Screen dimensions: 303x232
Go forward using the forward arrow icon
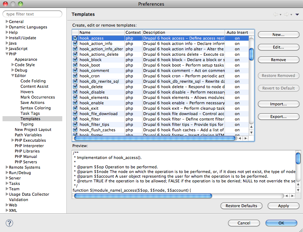point(286,14)
